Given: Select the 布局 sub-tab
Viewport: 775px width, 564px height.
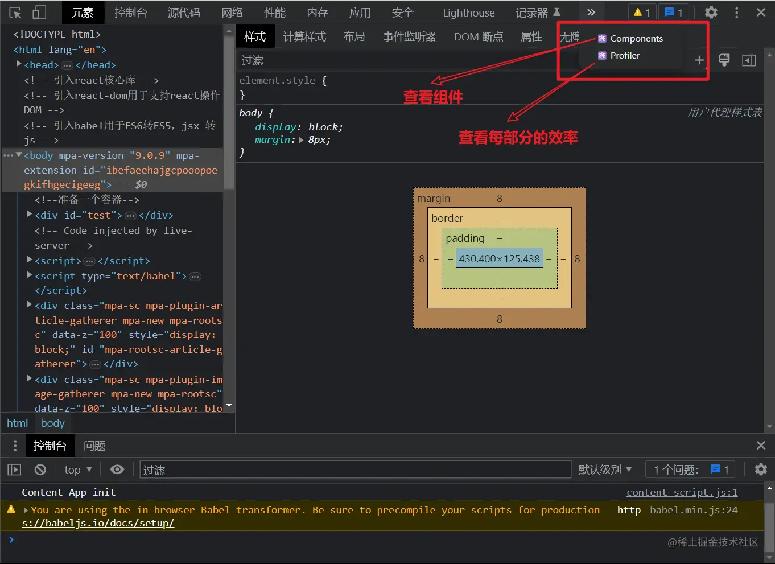Looking at the screenshot, I should click(x=354, y=36).
